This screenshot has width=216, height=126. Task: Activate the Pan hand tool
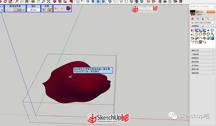(x=38, y=1)
